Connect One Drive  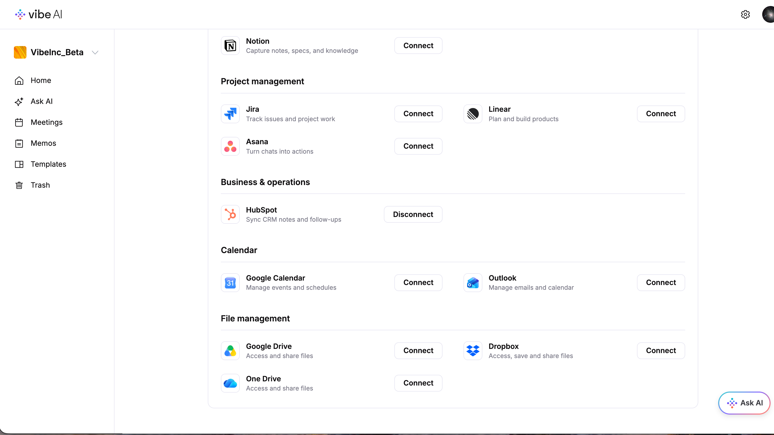click(418, 383)
